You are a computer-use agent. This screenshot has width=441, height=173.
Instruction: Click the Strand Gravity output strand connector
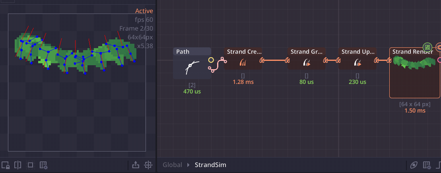click(325, 60)
